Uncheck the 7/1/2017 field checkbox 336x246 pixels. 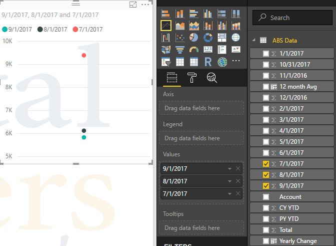[x=265, y=164]
